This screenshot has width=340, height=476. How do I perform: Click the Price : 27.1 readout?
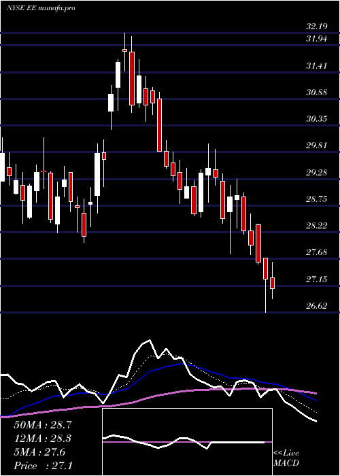point(44,466)
